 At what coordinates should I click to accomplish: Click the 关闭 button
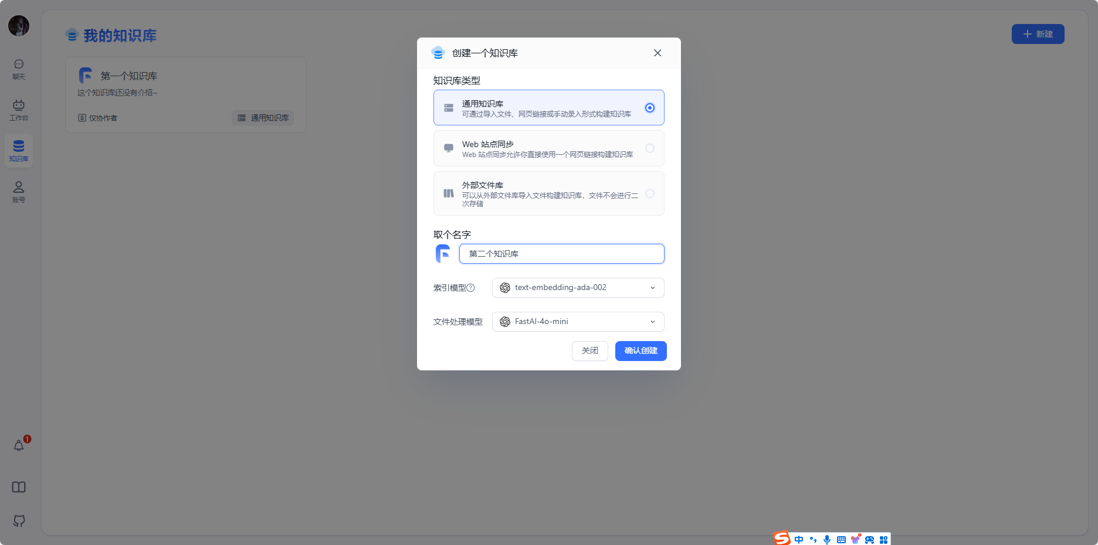[590, 351]
